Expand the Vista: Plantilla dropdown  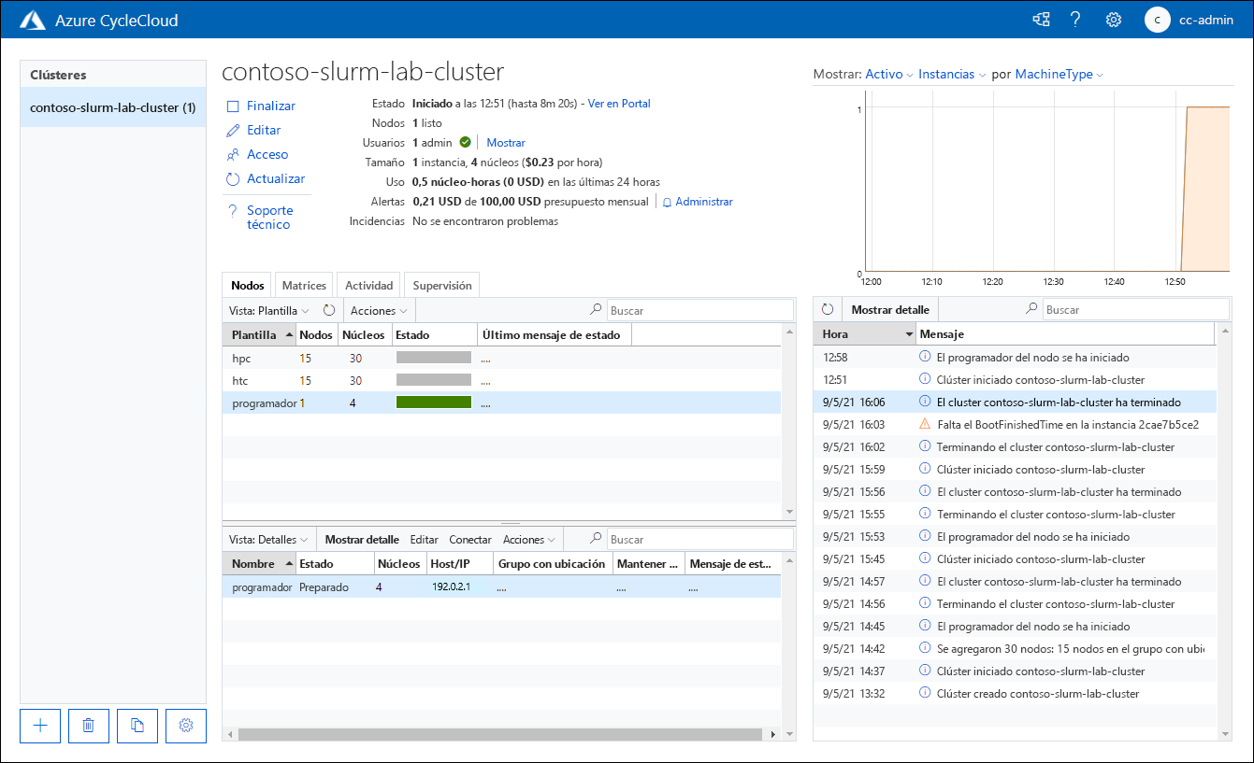pyautogui.click(x=268, y=310)
